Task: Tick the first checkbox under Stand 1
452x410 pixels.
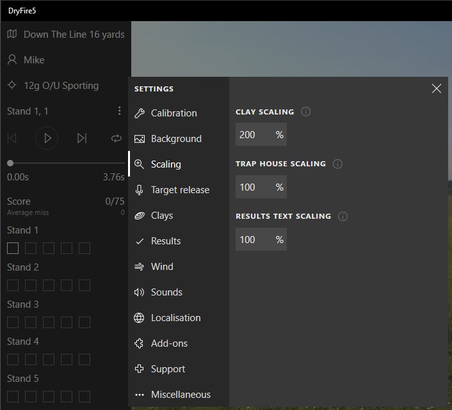Action: coord(13,248)
